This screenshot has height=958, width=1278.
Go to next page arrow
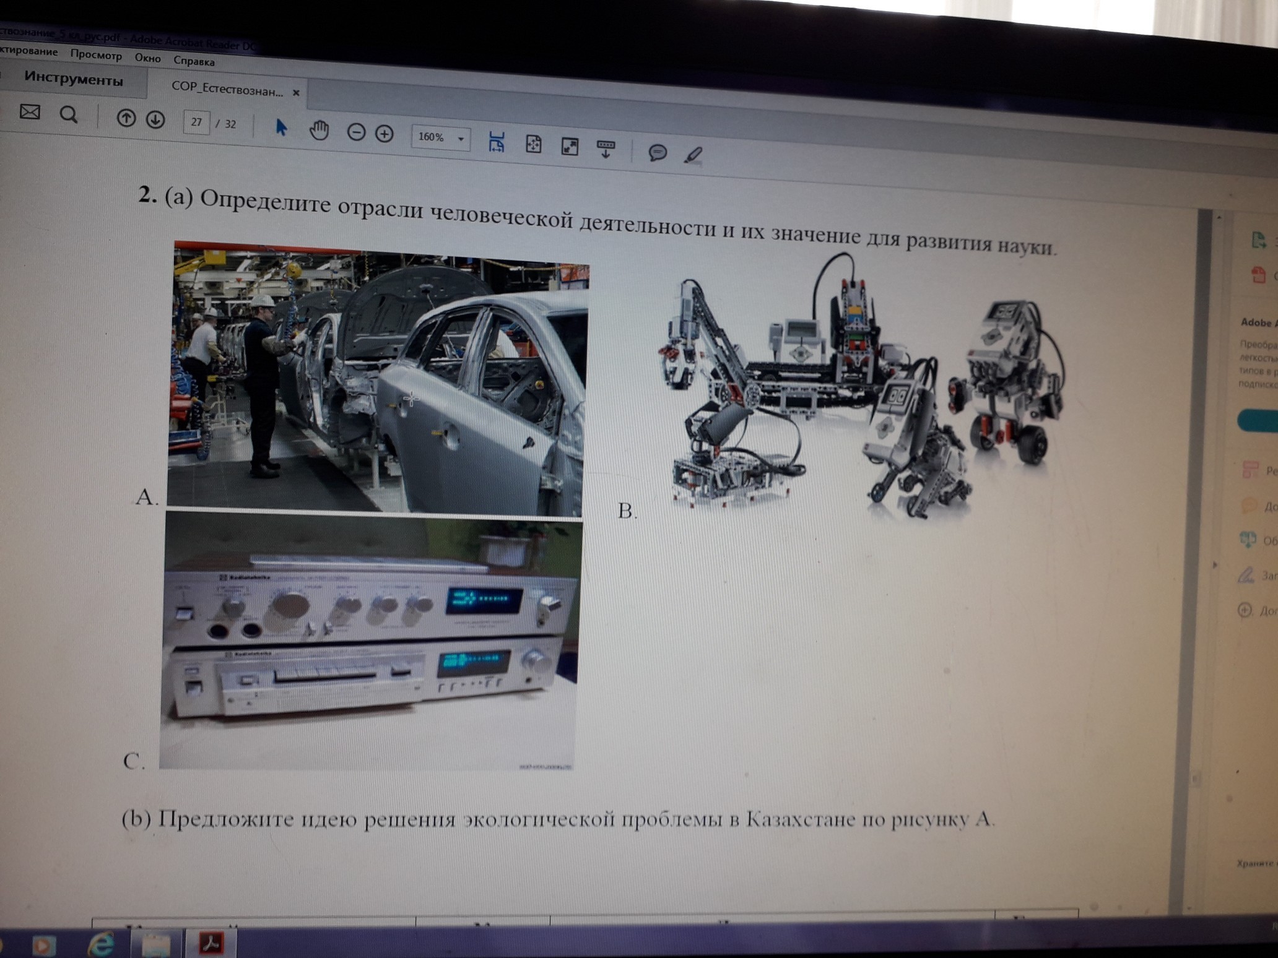pyautogui.click(x=155, y=119)
